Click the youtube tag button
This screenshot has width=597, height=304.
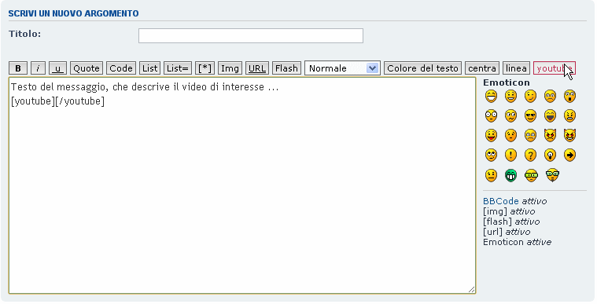coord(555,68)
